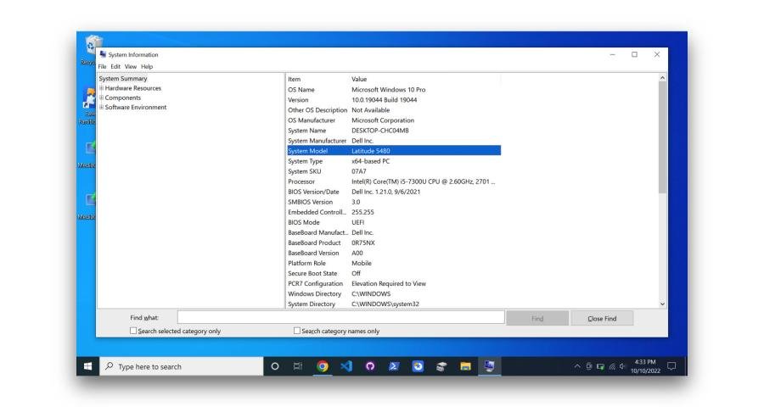Screen dimensions: 764x407
Task: Open the gray box app icon on taskbar
Action: click(441, 366)
